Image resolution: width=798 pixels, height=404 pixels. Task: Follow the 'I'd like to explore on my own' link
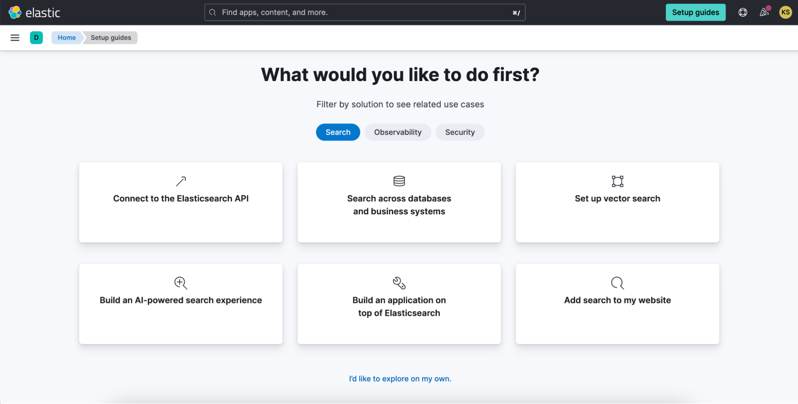pyautogui.click(x=400, y=378)
